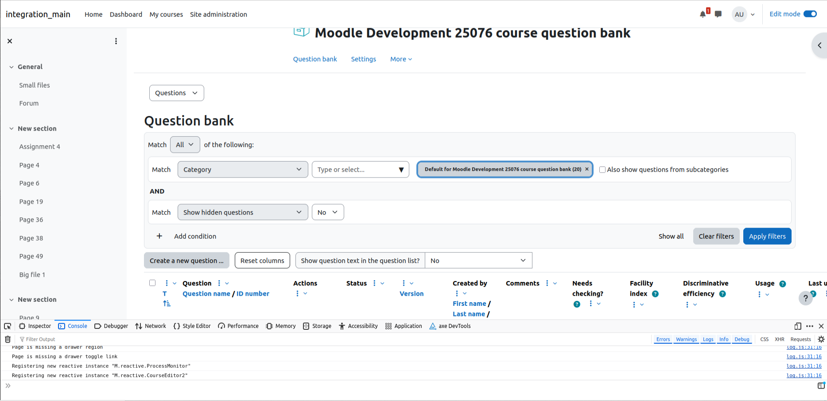Viewport: 827px width, 401px height.
Task: Collapse the General section in course index
Action: click(12, 67)
